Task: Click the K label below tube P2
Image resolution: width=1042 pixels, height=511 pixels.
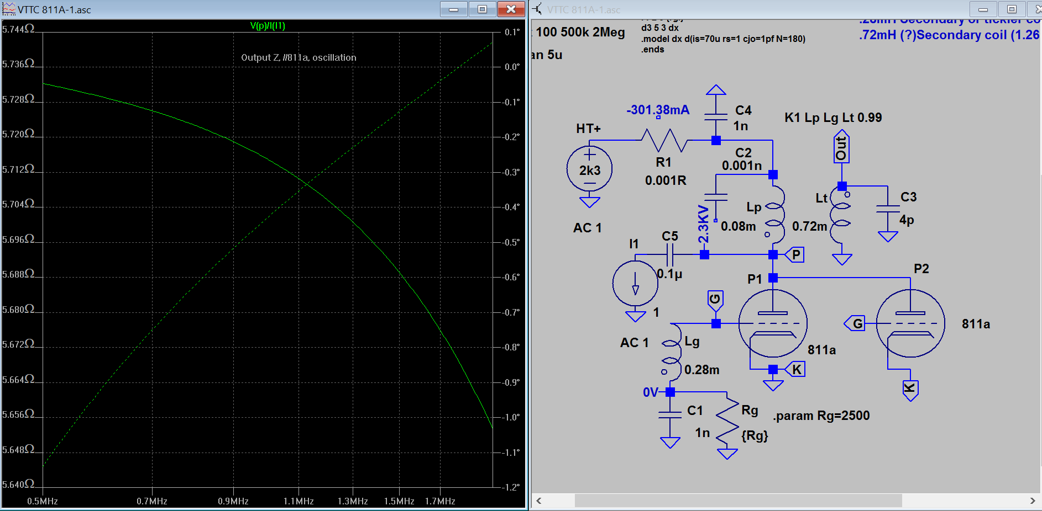Action: pyautogui.click(x=910, y=390)
